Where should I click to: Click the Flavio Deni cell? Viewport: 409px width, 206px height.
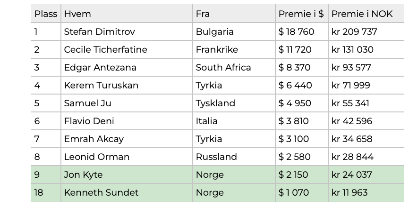[127, 121]
